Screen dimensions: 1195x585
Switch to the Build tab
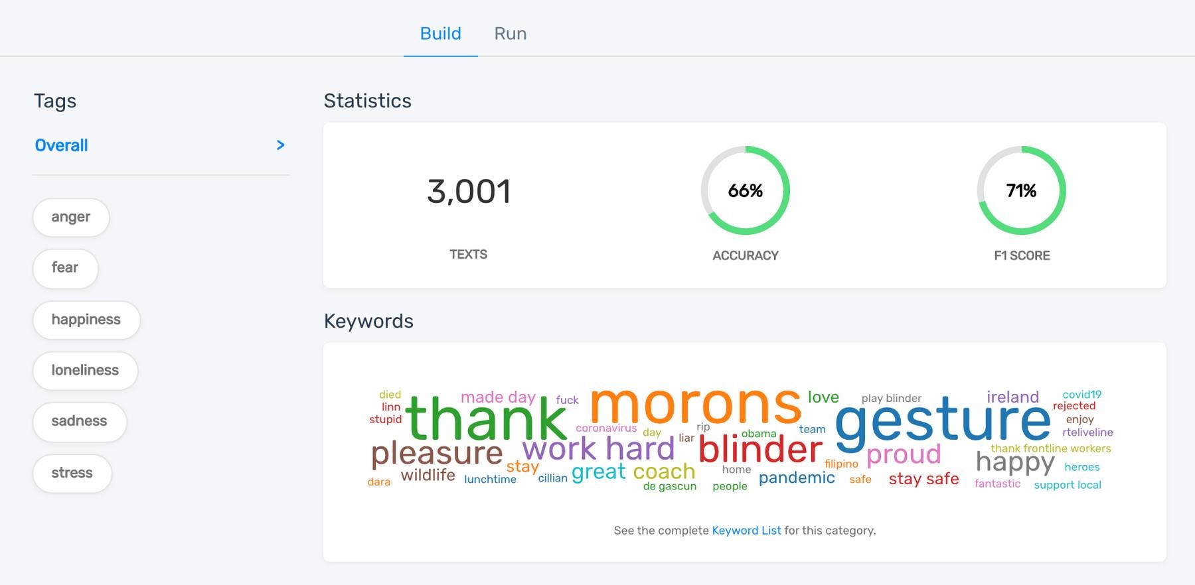pyautogui.click(x=440, y=34)
